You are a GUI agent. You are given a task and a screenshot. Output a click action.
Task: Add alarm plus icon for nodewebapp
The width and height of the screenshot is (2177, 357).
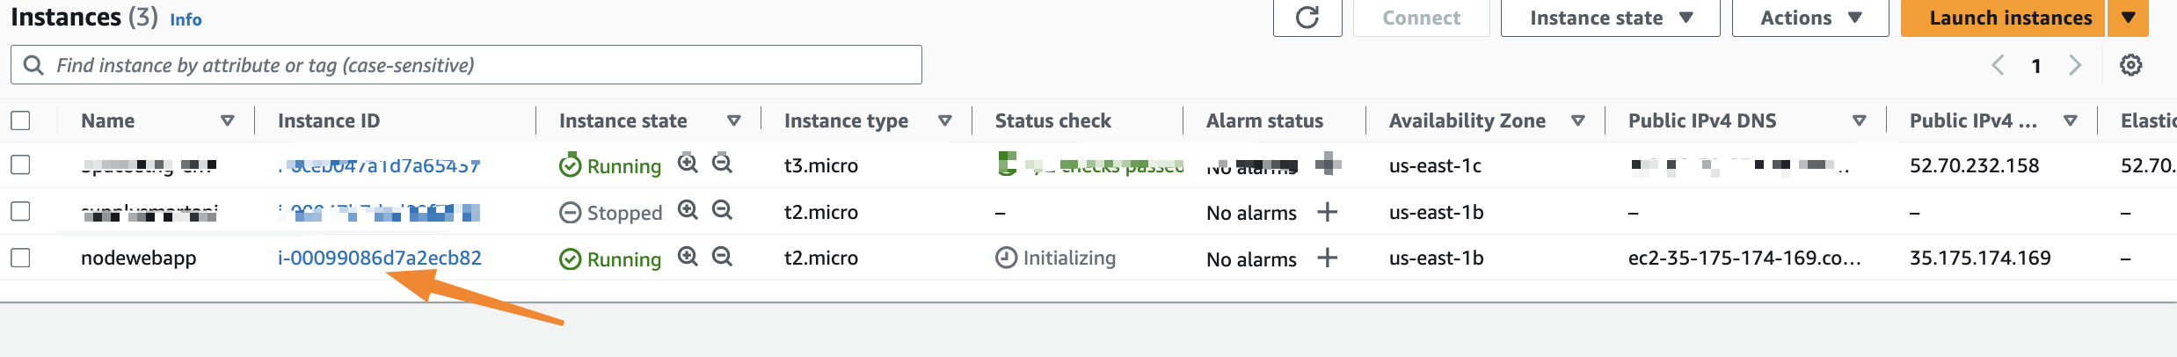click(1327, 258)
